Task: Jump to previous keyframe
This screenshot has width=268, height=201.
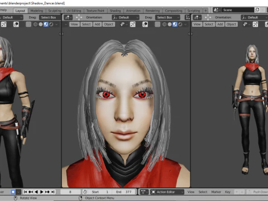Action: click(x=31, y=192)
